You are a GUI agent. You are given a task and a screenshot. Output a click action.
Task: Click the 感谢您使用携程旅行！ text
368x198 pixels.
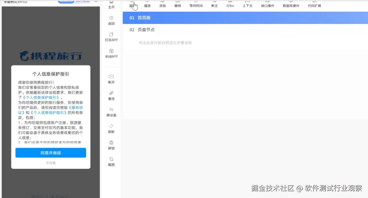point(36,82)
